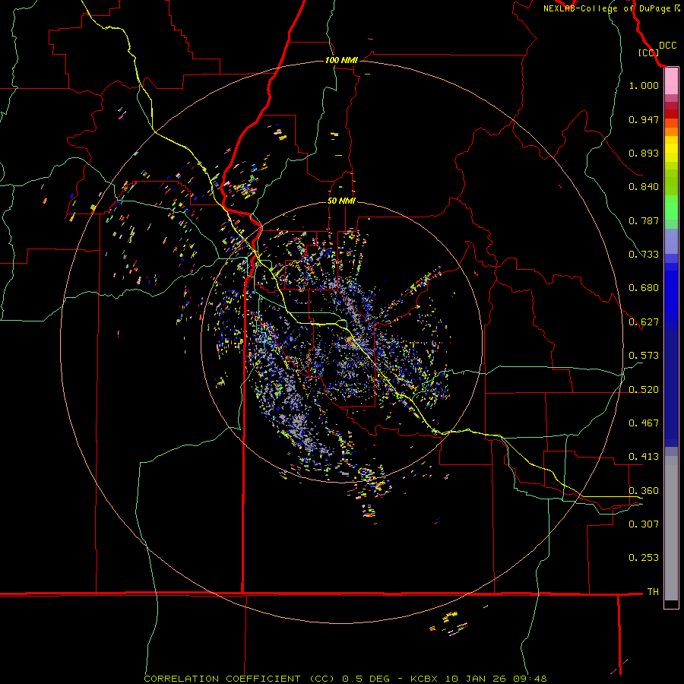This screenshot has width=684, height=684.
Task: Click the 10 JAN 26 date text
Action: tap(476, 679)
